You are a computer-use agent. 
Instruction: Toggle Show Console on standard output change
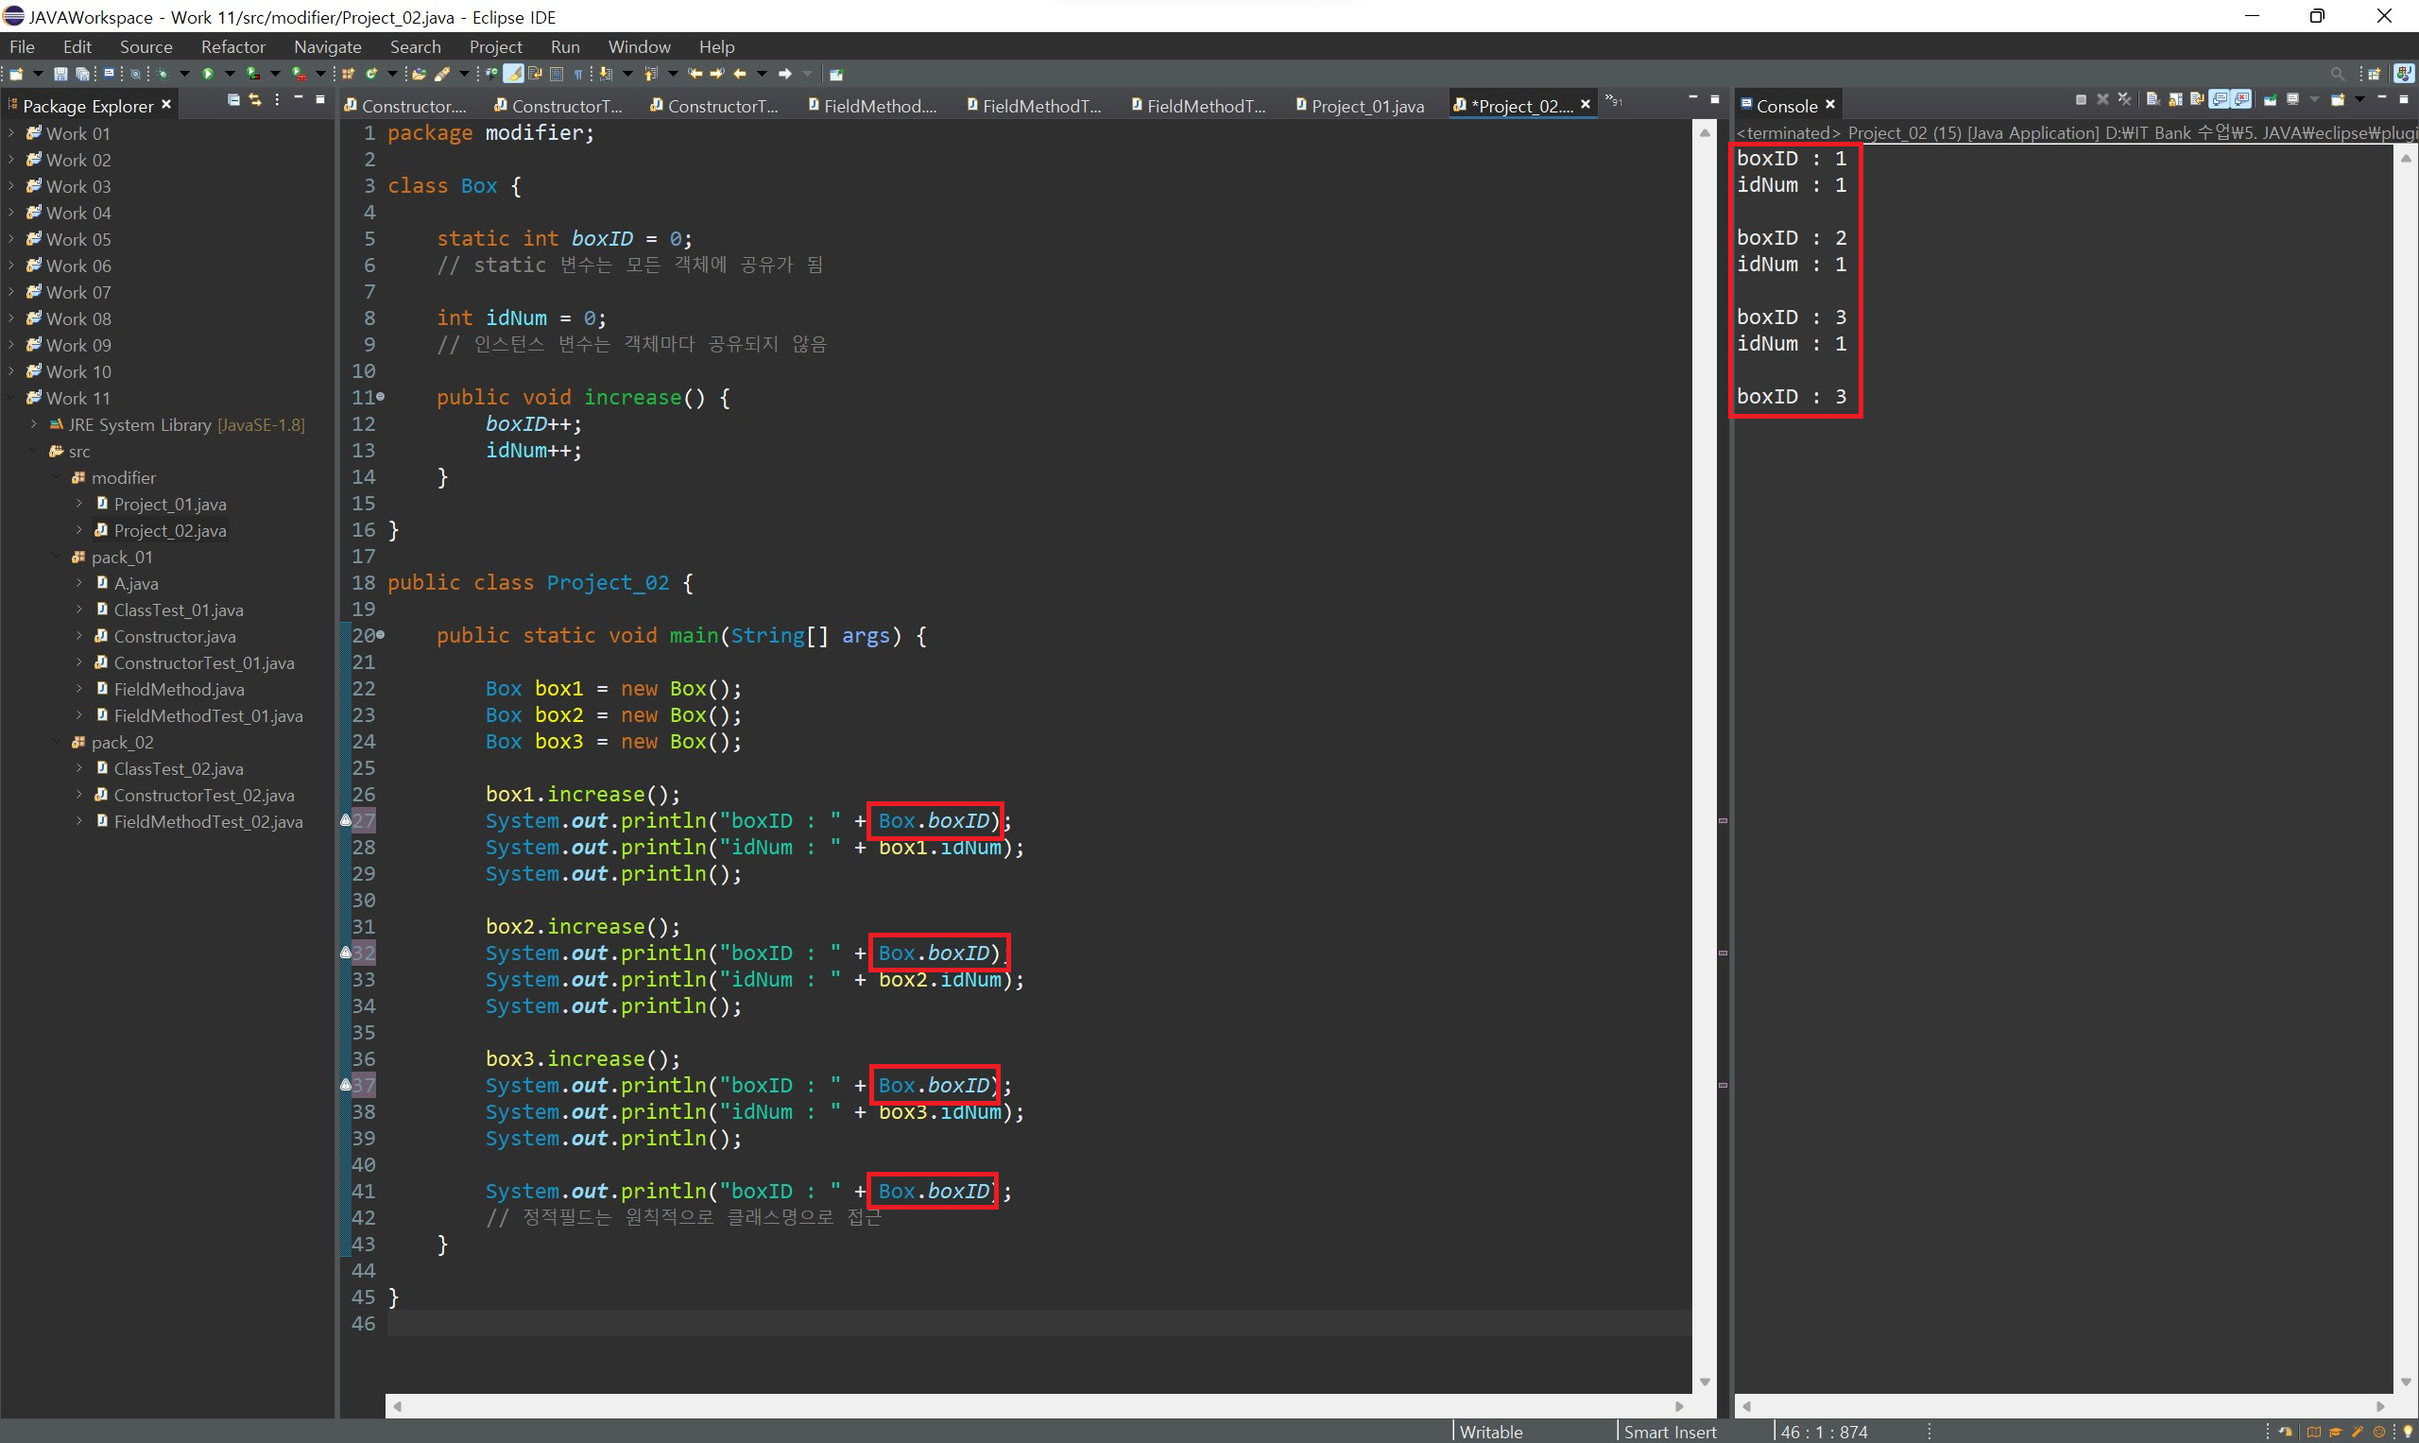coord(2220,99)
